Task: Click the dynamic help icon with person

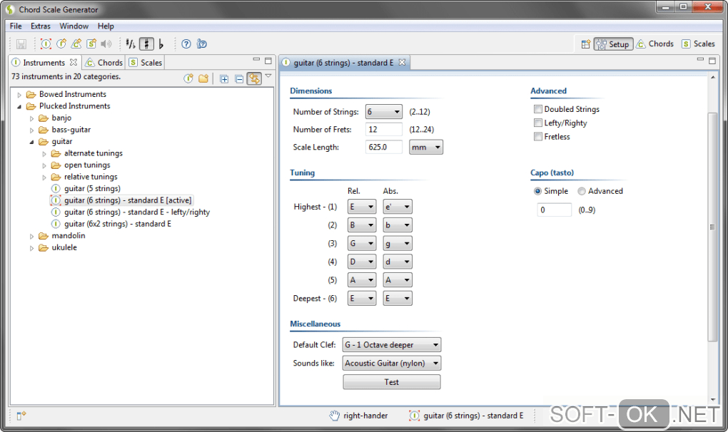Action: pos(201,44)
